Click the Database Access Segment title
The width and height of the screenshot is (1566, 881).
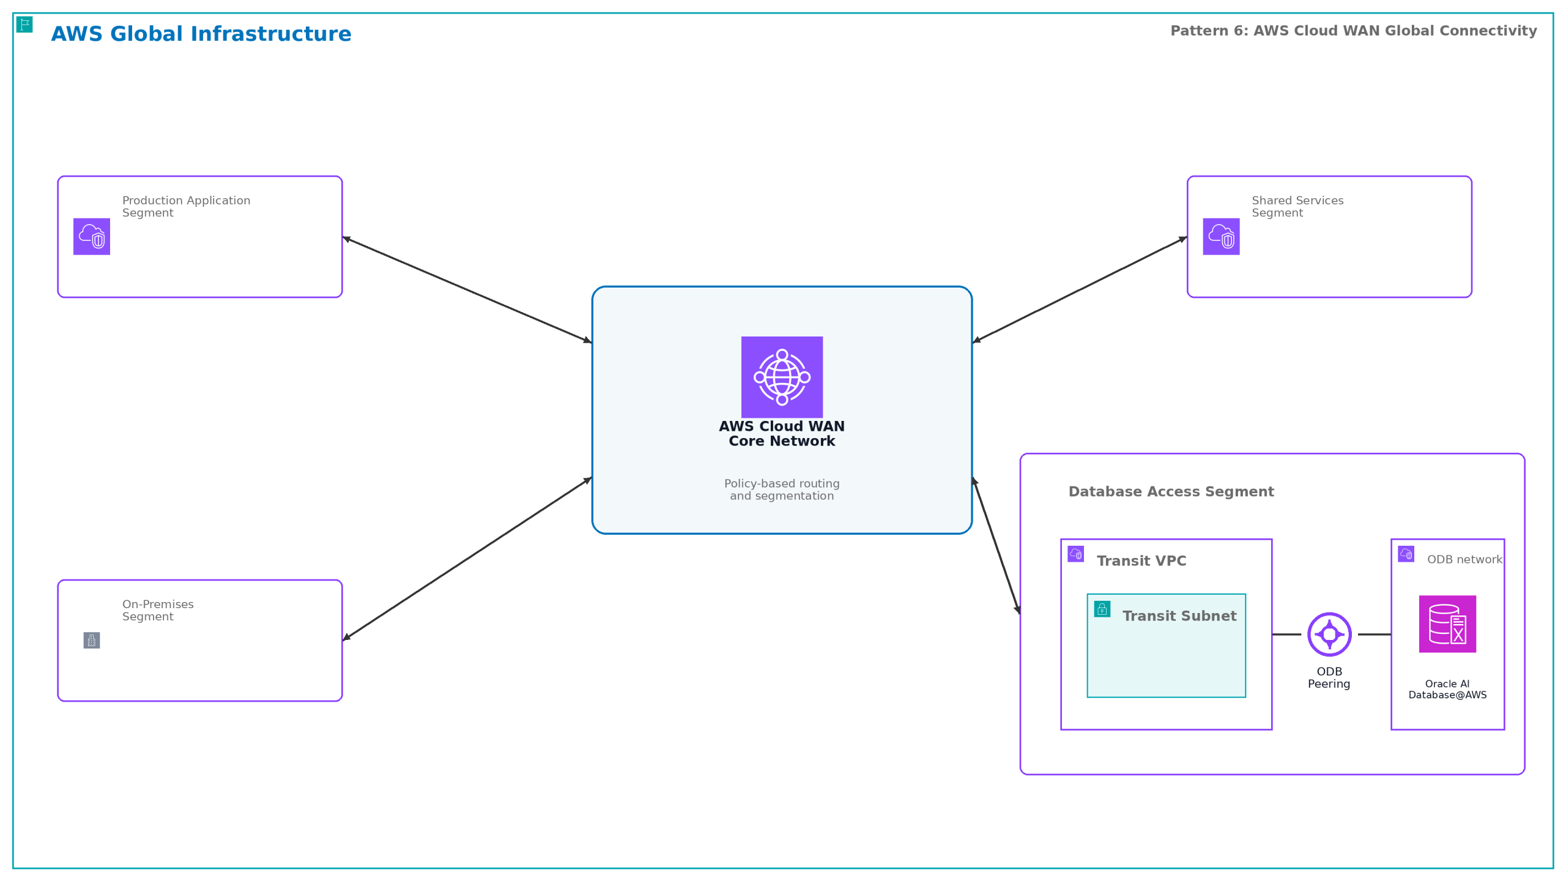tap(1171, 492)
